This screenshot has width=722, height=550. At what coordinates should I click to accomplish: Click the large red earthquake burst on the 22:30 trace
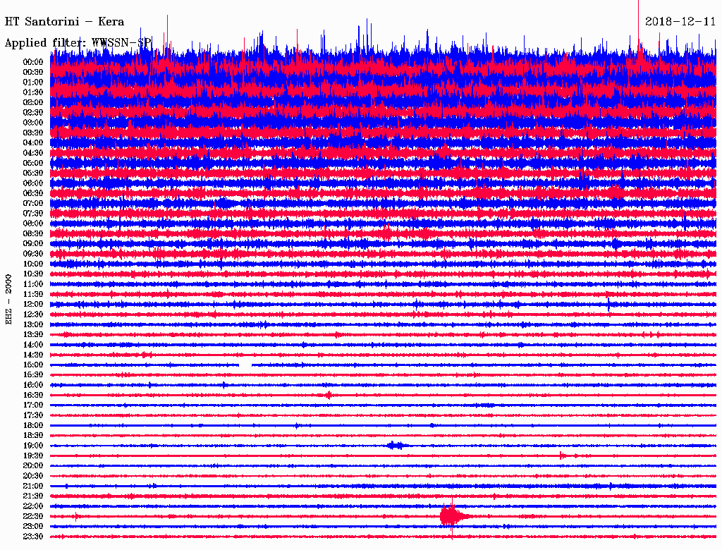tap(452, 516)
